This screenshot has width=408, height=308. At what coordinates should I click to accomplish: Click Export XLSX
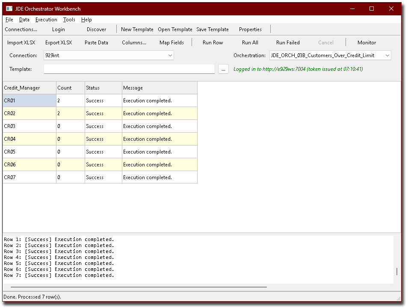pos(59,43)
